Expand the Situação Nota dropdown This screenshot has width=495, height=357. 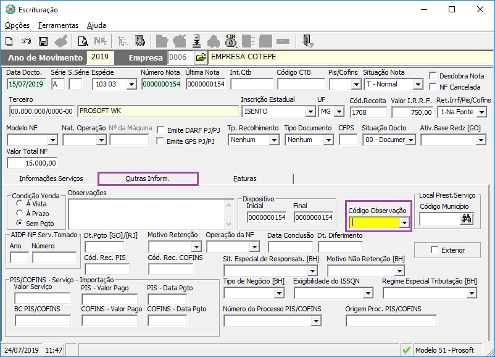pos(418,84)
